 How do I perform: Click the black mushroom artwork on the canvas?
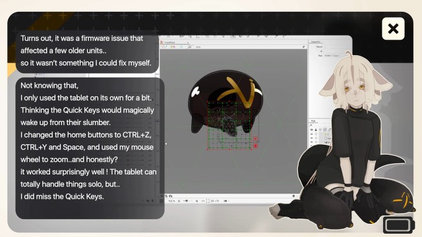point(226,101)
